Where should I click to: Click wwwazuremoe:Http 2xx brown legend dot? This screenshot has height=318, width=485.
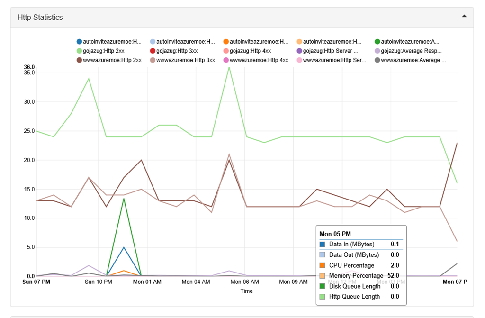[x=79, y=60]
